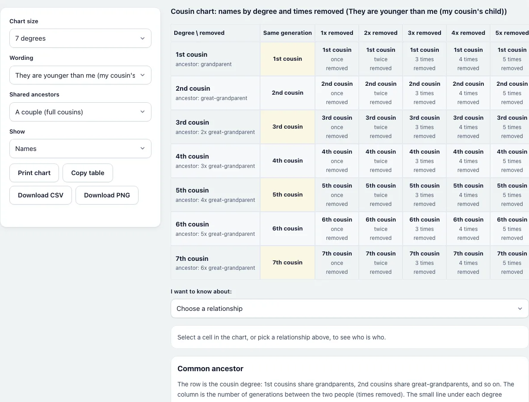
Task: Click the 2x removed column header
Action: pyautogui.click(x=381, y=33)
